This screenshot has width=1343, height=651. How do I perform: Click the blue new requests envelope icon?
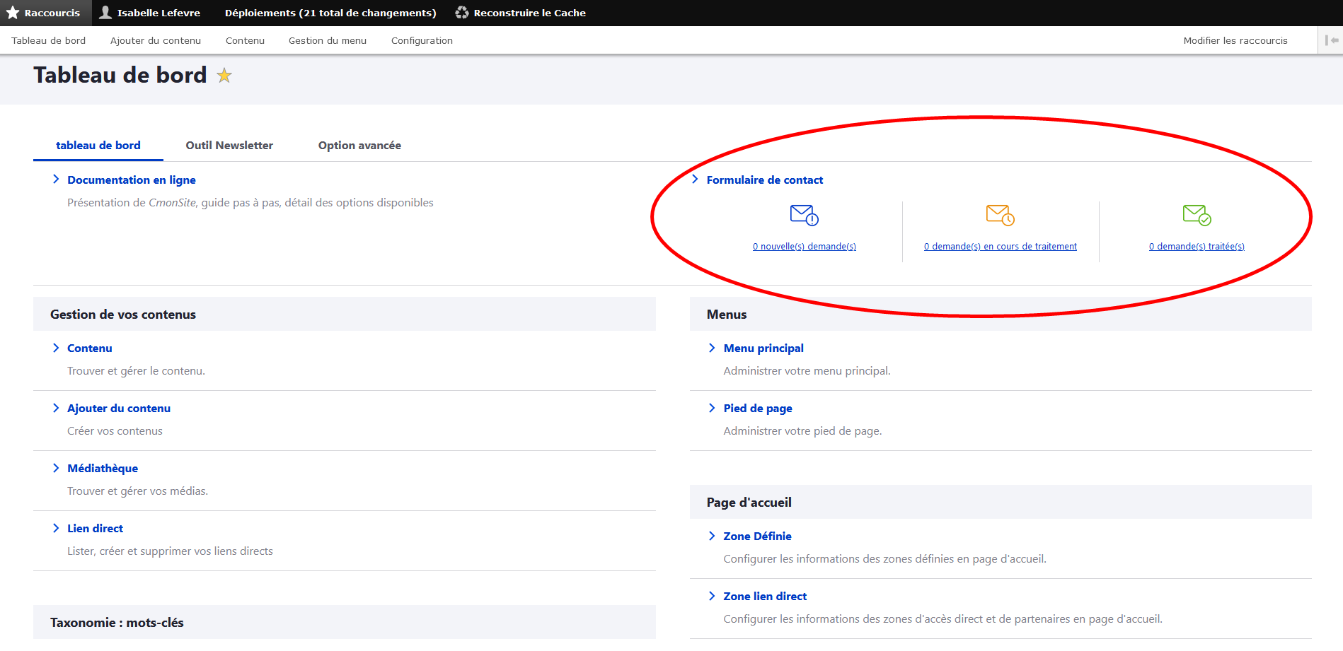804,215
